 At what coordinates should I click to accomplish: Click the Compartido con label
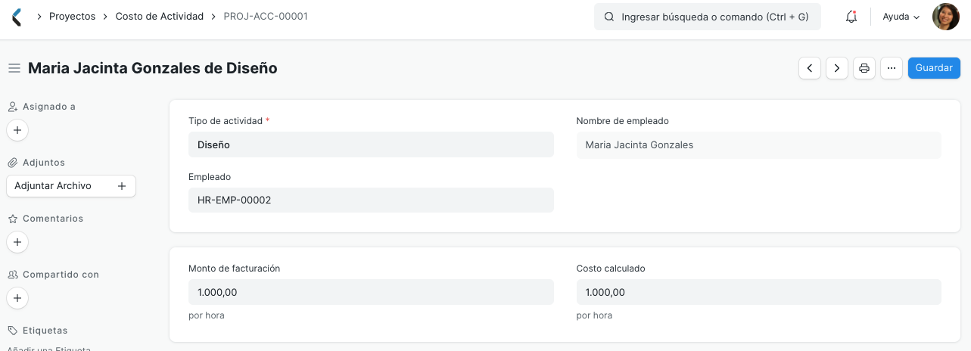[x=61, y=275]
